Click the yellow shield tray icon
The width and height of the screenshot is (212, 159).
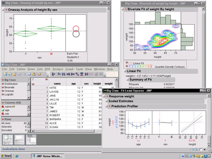(202, 156)
